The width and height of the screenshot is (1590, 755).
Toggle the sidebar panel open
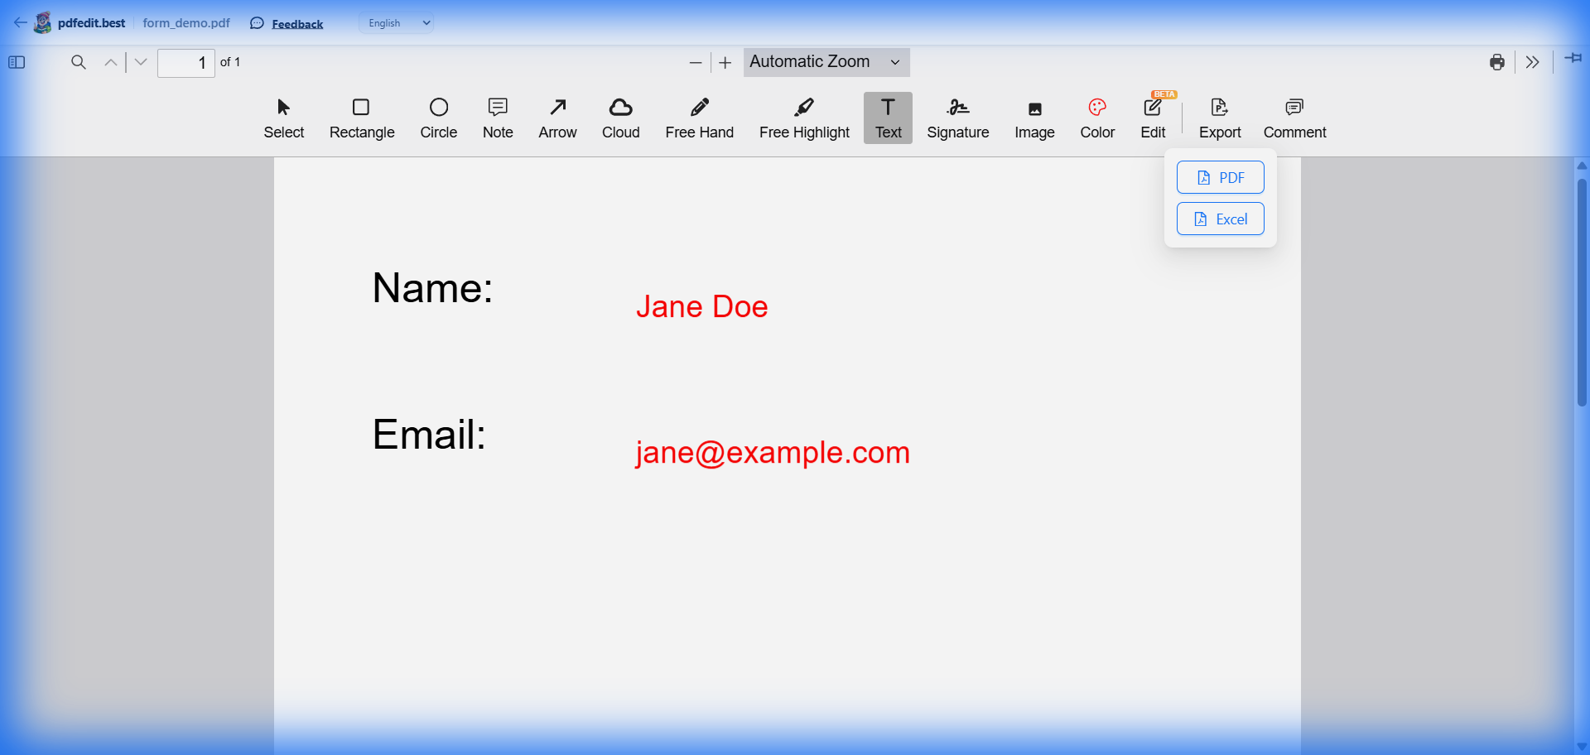(x=17, y=62)
